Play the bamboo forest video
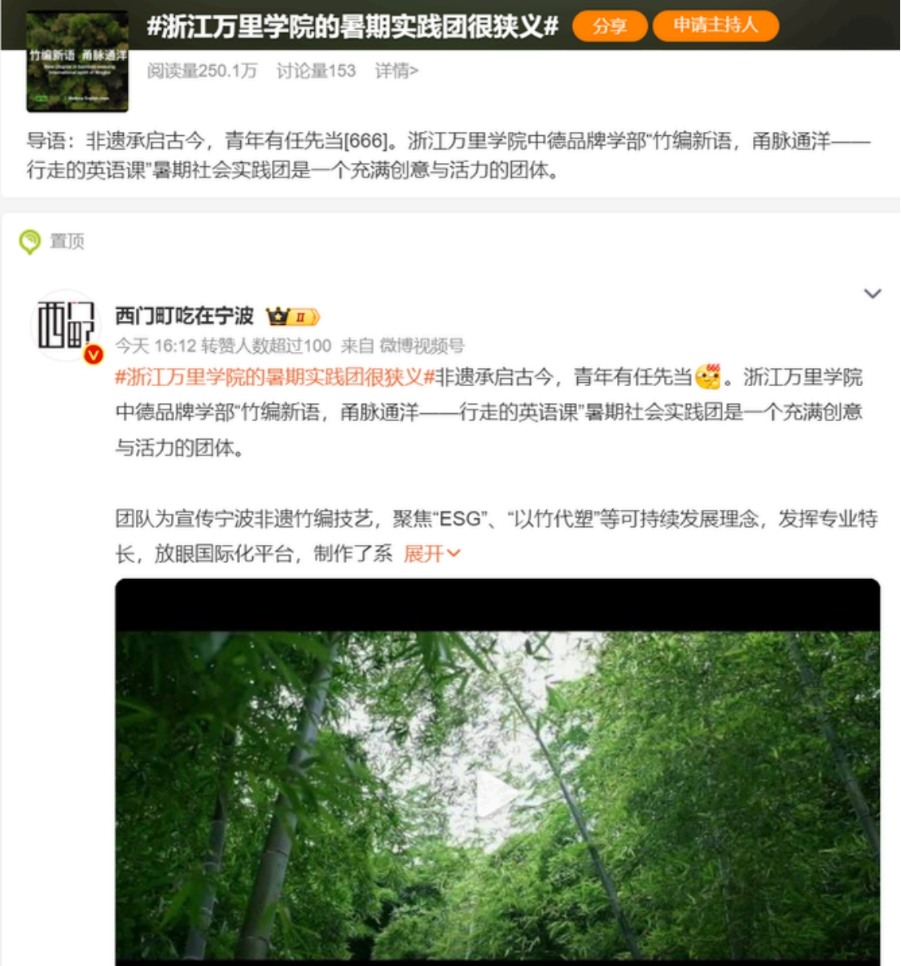The image size is (901, 966). pyautogui.click(x=497, y=793)
